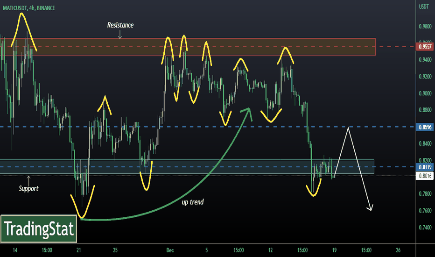The width and height of the screenshot is (435, 257).
Task: Click the 0.9000 price axis label
Action: (425, 93)
